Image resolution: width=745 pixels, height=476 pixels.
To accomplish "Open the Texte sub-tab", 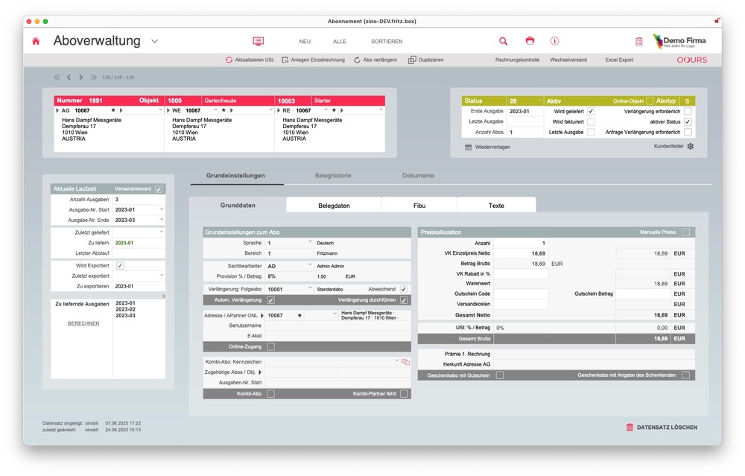I will [496, 205].
